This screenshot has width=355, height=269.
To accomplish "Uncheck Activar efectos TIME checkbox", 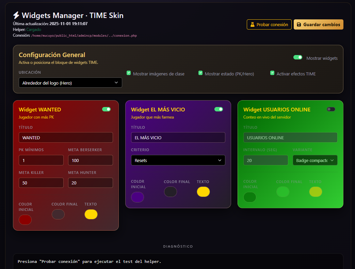I will pyautogui.click(x=272, y=73).
